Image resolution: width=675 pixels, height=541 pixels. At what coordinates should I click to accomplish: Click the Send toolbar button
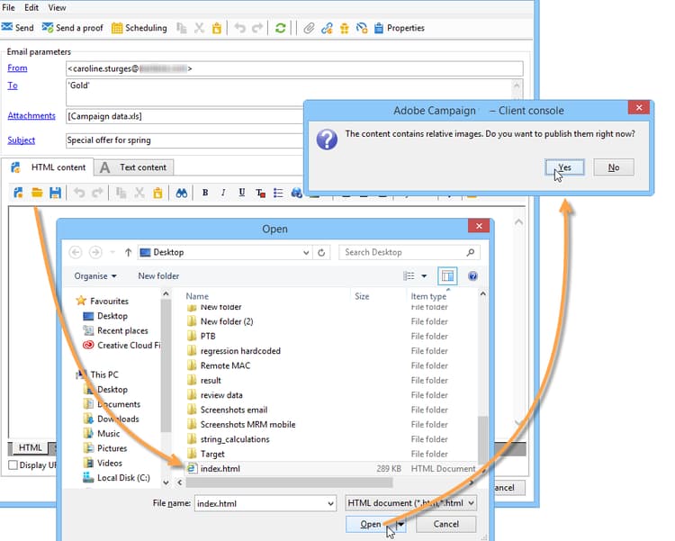click(18, 28)
